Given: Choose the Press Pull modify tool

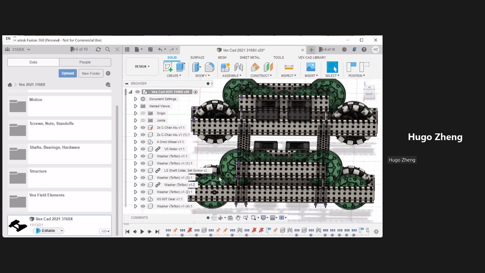Looking at the screenshot, I should coord(196,67).
